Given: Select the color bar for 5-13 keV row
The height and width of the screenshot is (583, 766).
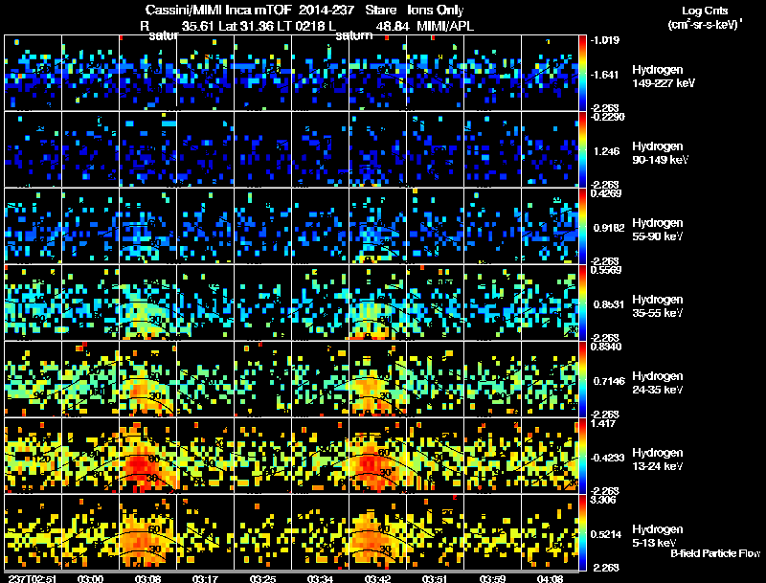Looking at the screenshot, I should [x=582, y=532].
